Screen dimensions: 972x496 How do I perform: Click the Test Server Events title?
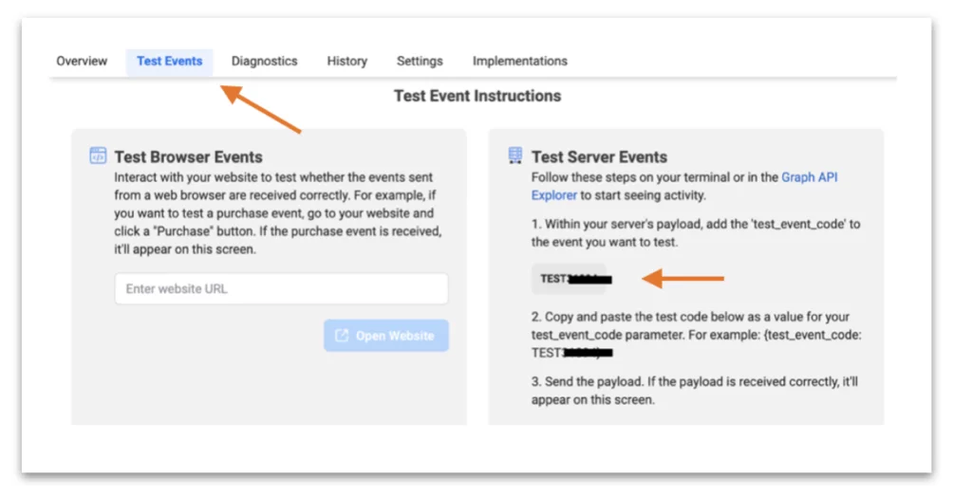click(x=600, y=156)
